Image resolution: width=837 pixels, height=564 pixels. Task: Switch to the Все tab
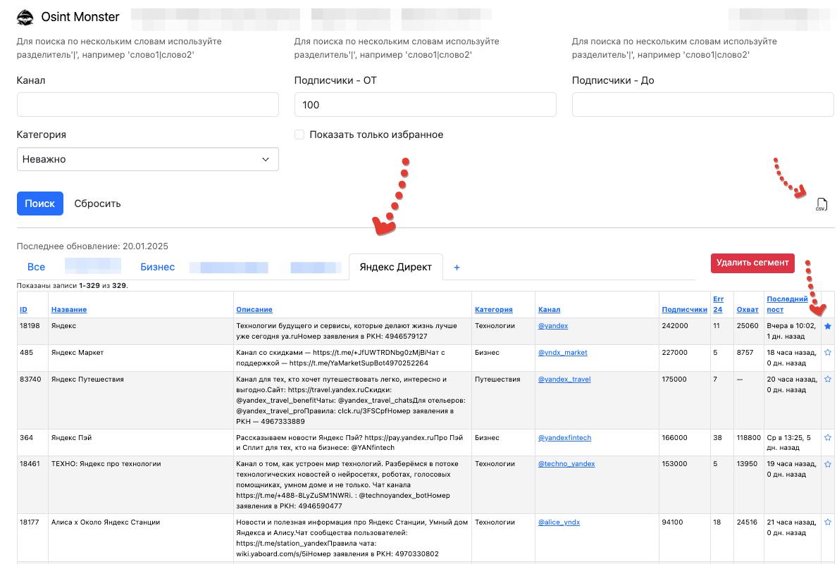(36, 267)
